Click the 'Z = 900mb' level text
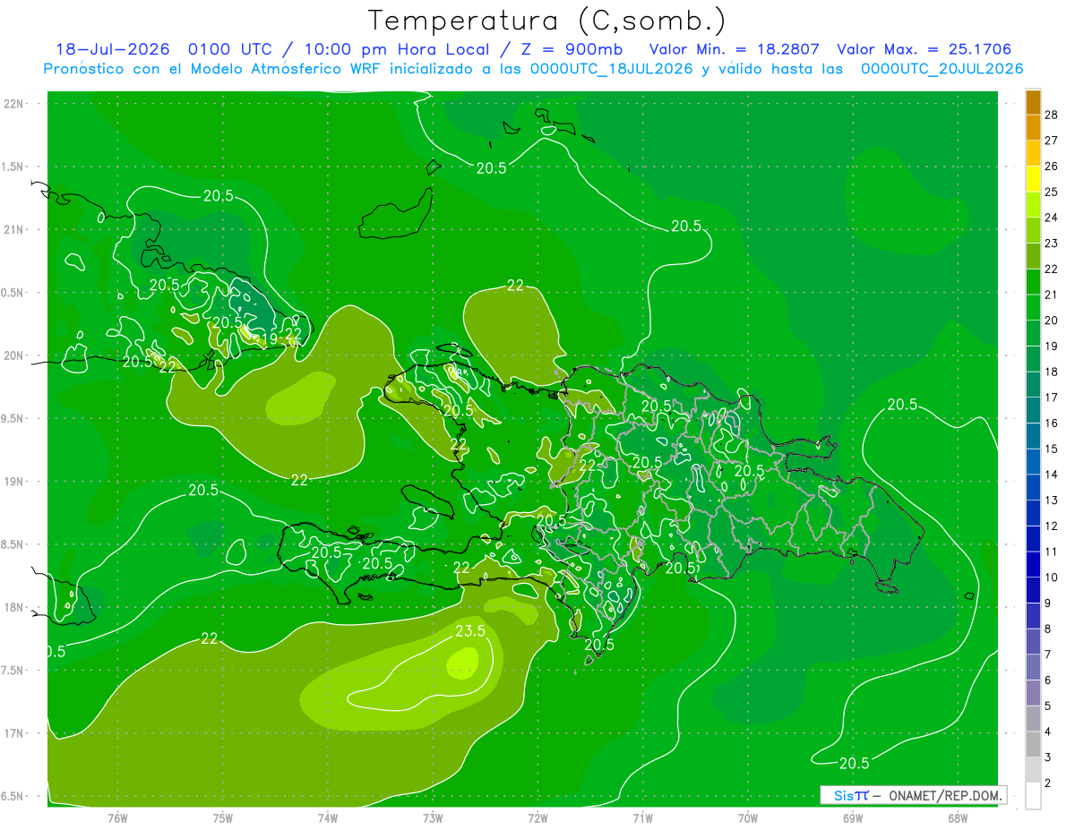1075x830 pixels. click(572, 49)
